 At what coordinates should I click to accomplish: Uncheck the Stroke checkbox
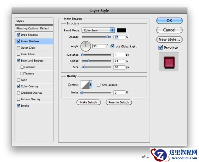(19, 105)
